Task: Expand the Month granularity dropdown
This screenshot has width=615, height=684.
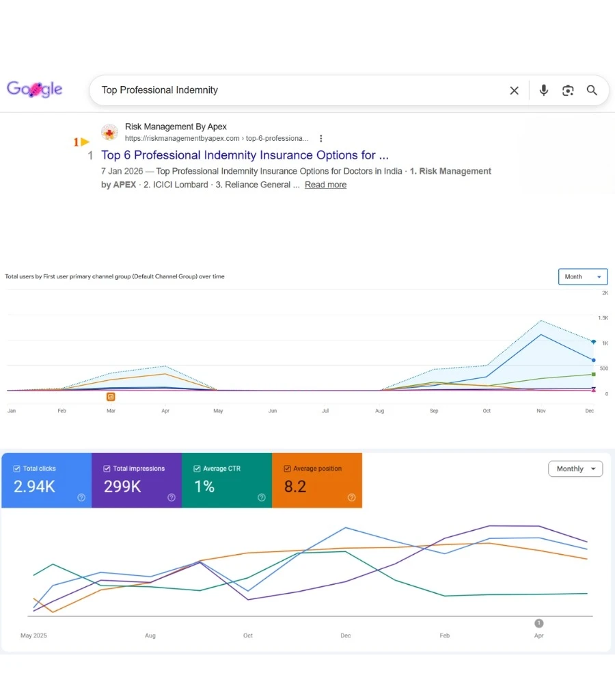Action: [583, 276]
